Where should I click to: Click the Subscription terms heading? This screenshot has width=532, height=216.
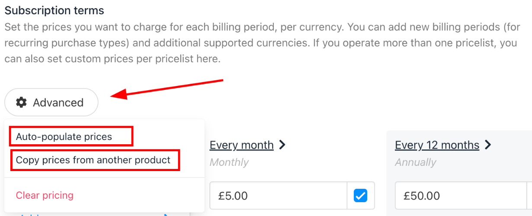[x=54, y=10]
